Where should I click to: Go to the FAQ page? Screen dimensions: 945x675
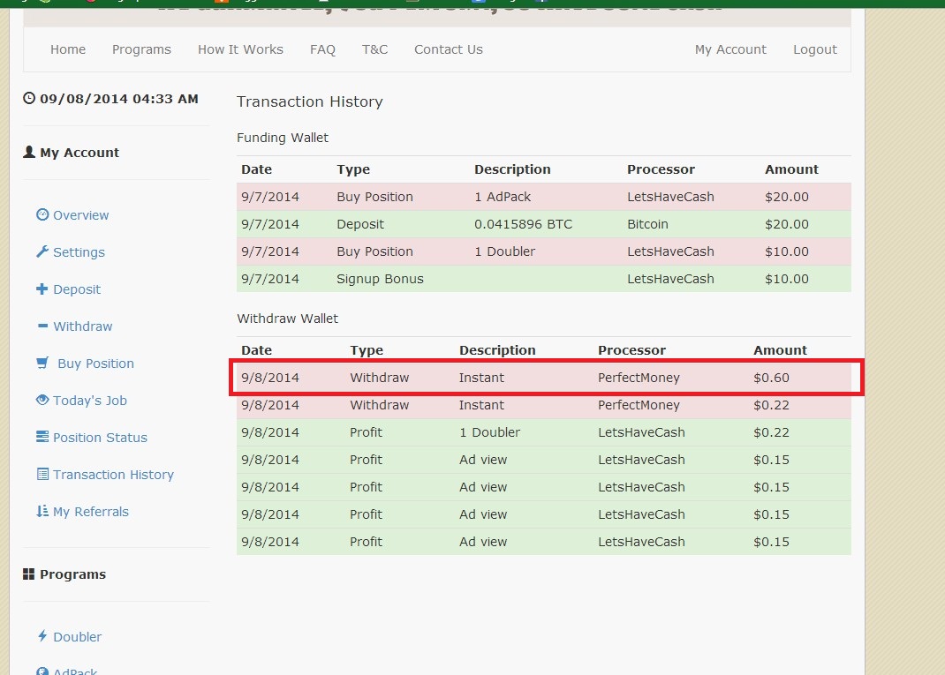click(x=322, y=49)
